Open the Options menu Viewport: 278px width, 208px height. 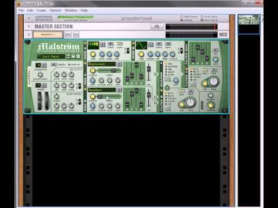click(56, 10)
